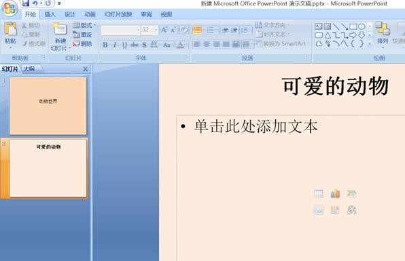Open the font name combo box
Image resolution: width=405 pixels, height=261 pixels.
point(120,30)
